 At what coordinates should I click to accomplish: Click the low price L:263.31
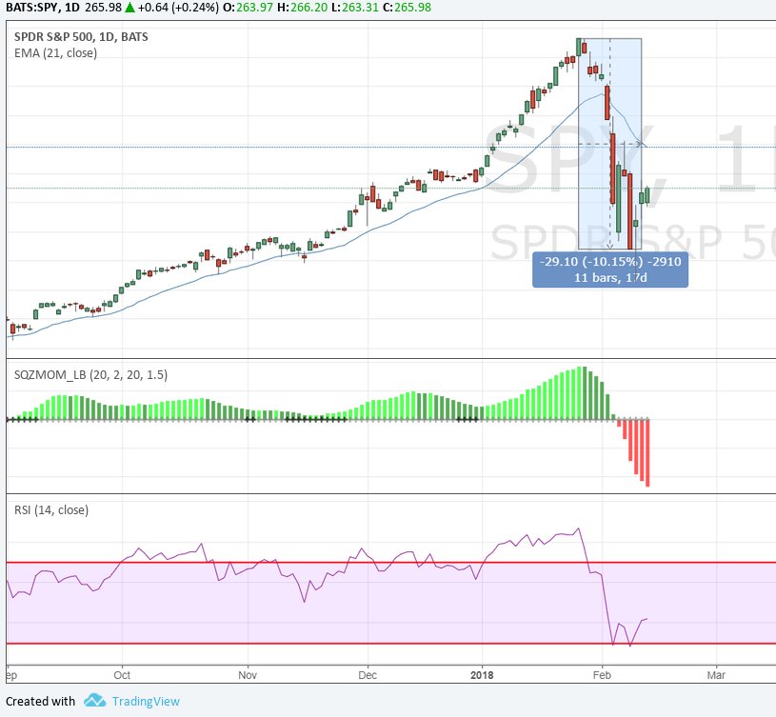click(x=355, y=8)
